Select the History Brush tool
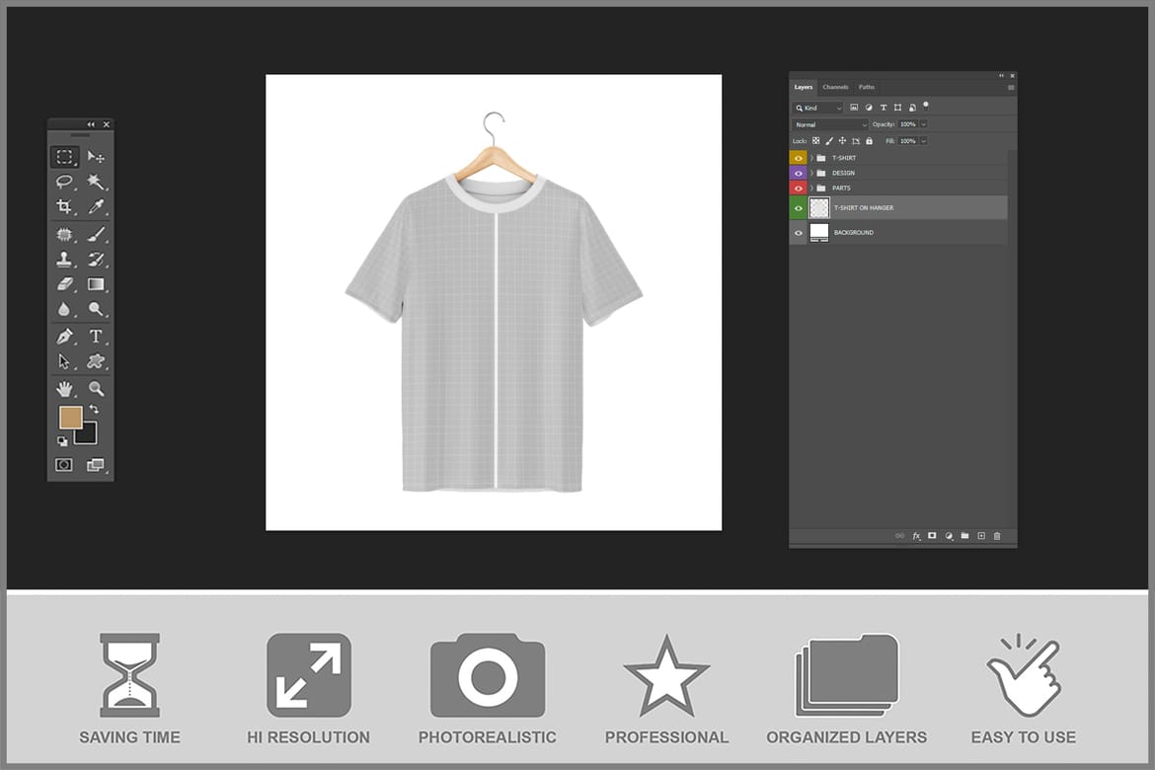 click(x=96, y=259)
